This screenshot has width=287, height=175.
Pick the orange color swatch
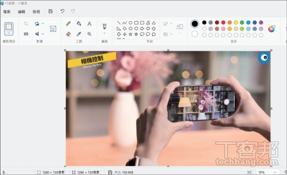(230, 22)
